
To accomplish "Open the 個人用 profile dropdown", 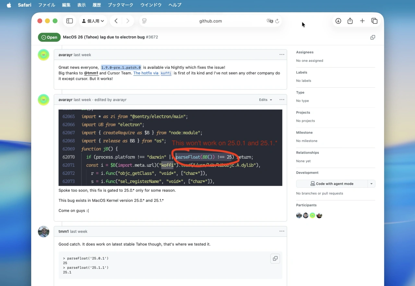I will pyautogui.click(x=93, y=21).
